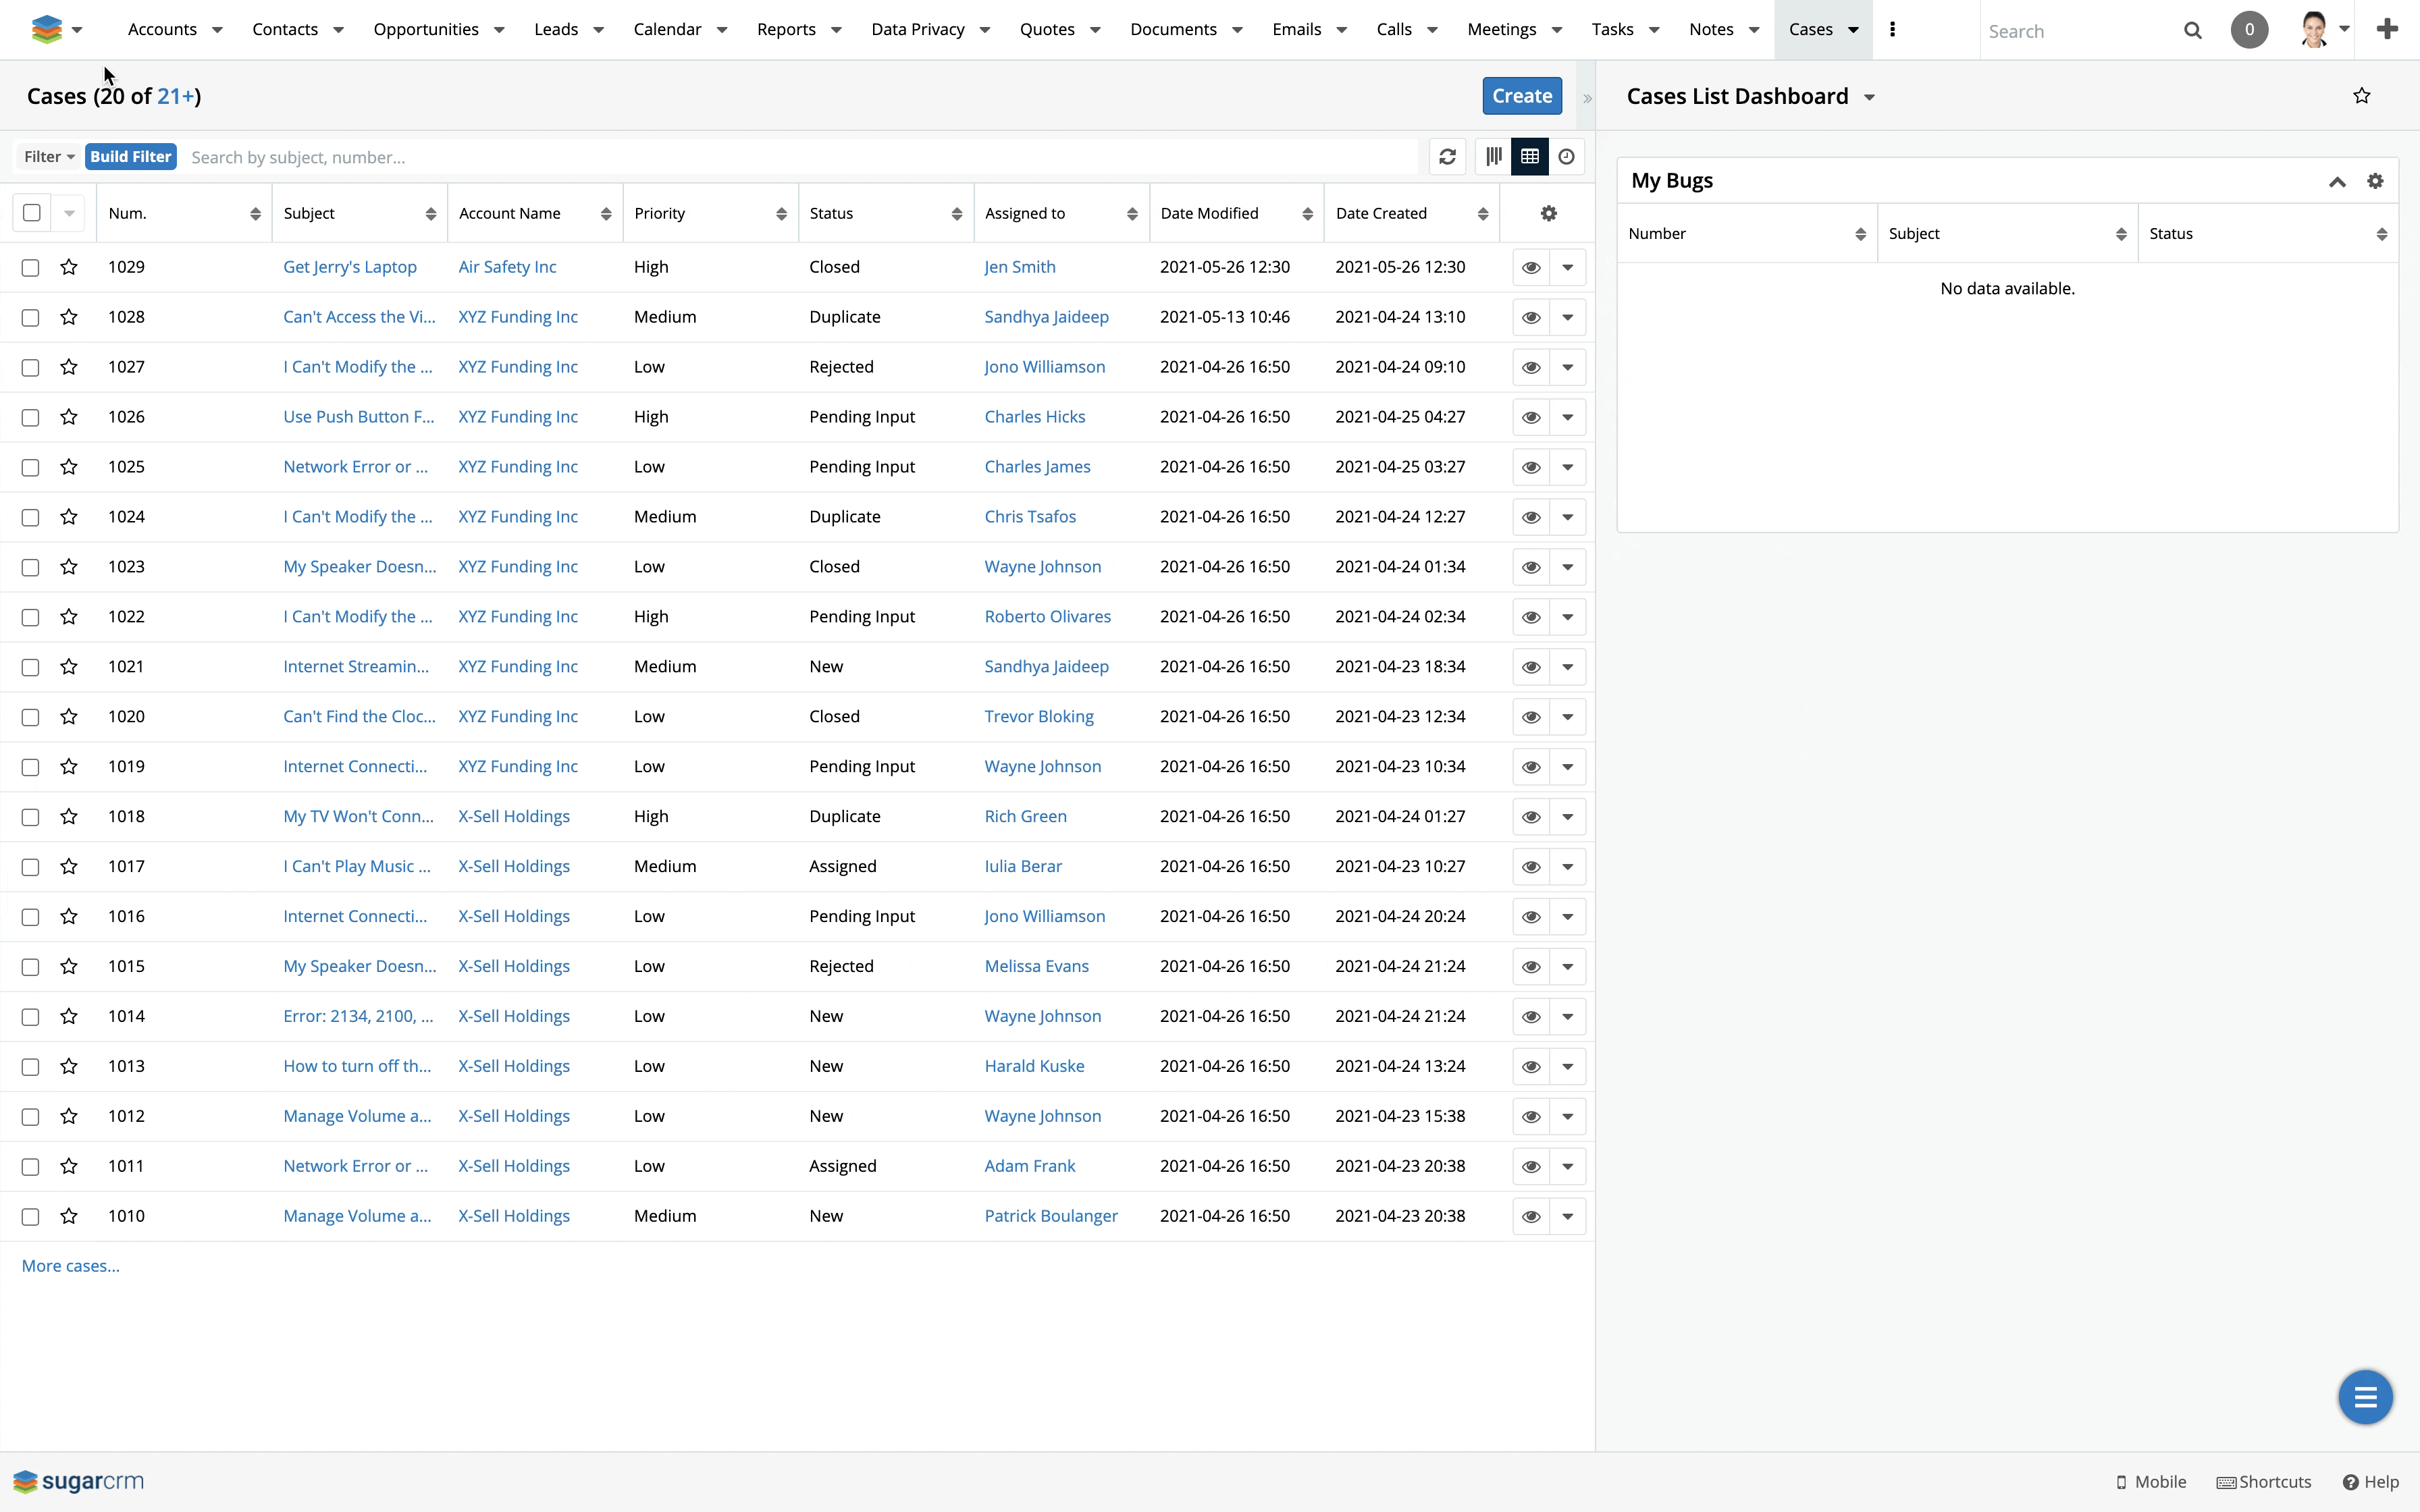The width and height of the screenshot is (2420, 1512).
Task: Expand the row actions for case 1015
Action: pos(1567,967)
